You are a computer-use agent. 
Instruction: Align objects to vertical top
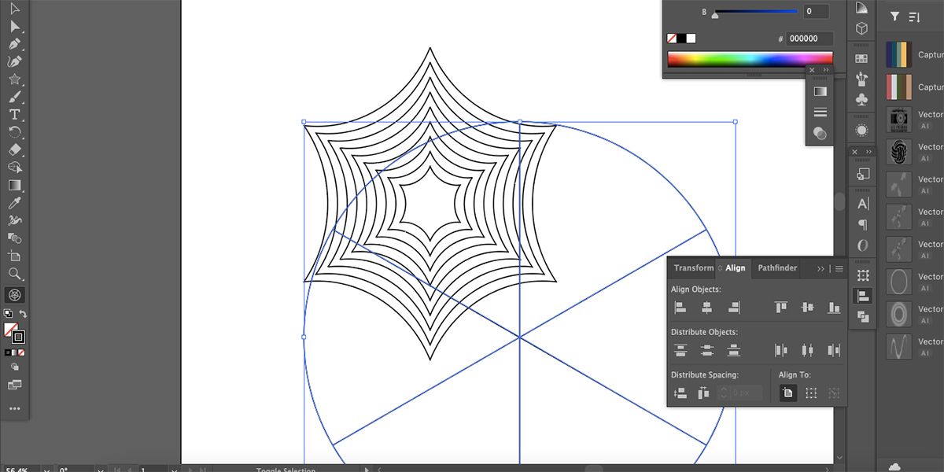tap(780, 308)
